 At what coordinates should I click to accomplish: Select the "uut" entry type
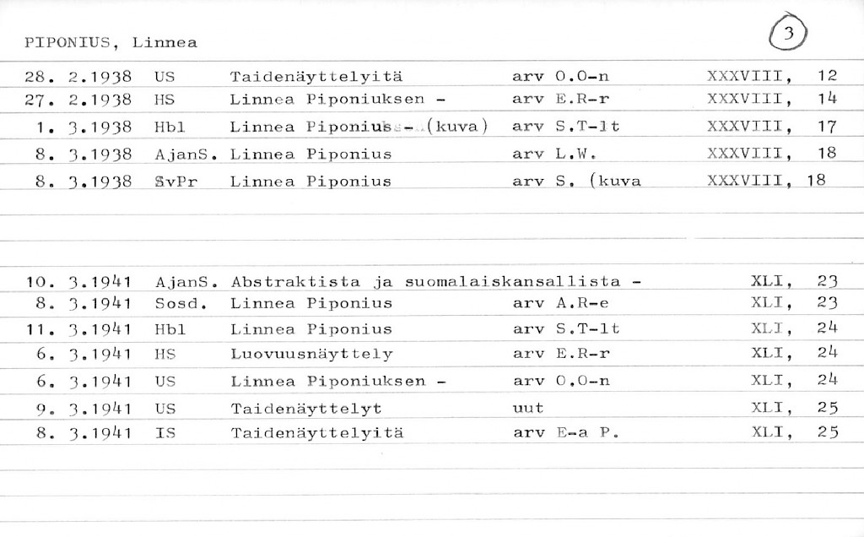pos(528,408)
